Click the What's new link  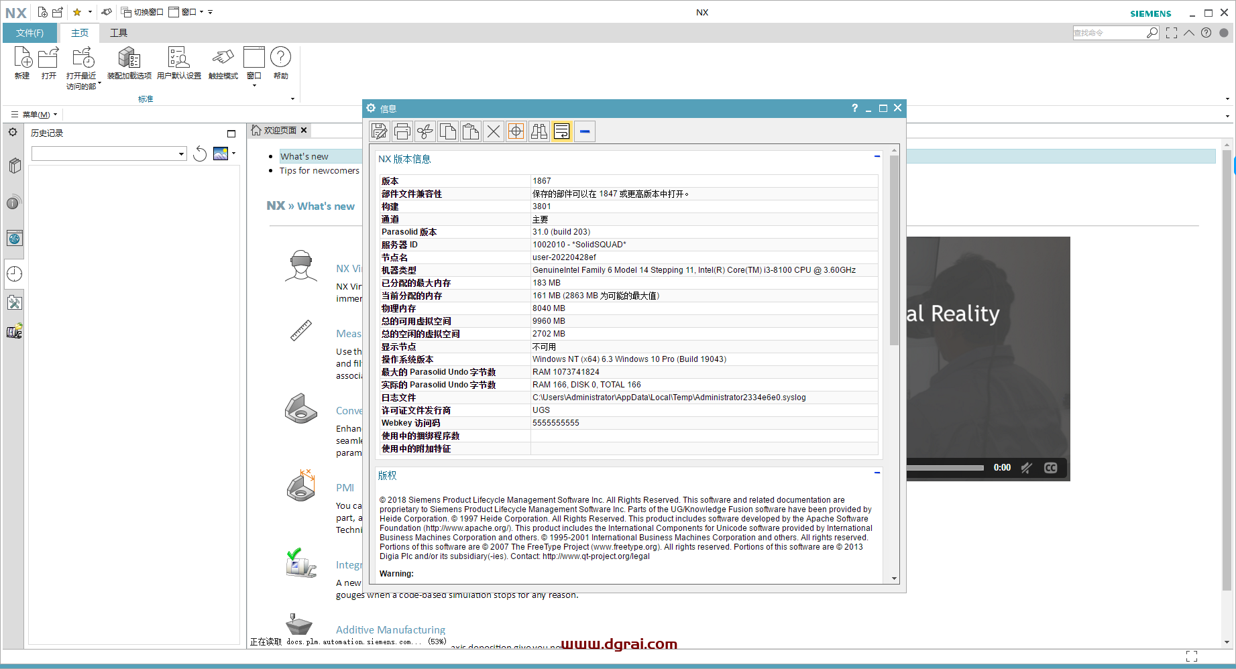[304, 156]
